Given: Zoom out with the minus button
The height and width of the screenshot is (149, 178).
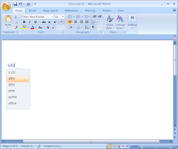Looking at the screenshot, I should pos(142,146).
